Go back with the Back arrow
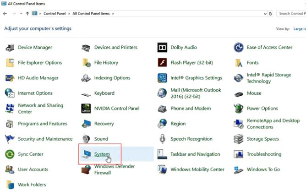Screen dimensions: 306x191 5,14
